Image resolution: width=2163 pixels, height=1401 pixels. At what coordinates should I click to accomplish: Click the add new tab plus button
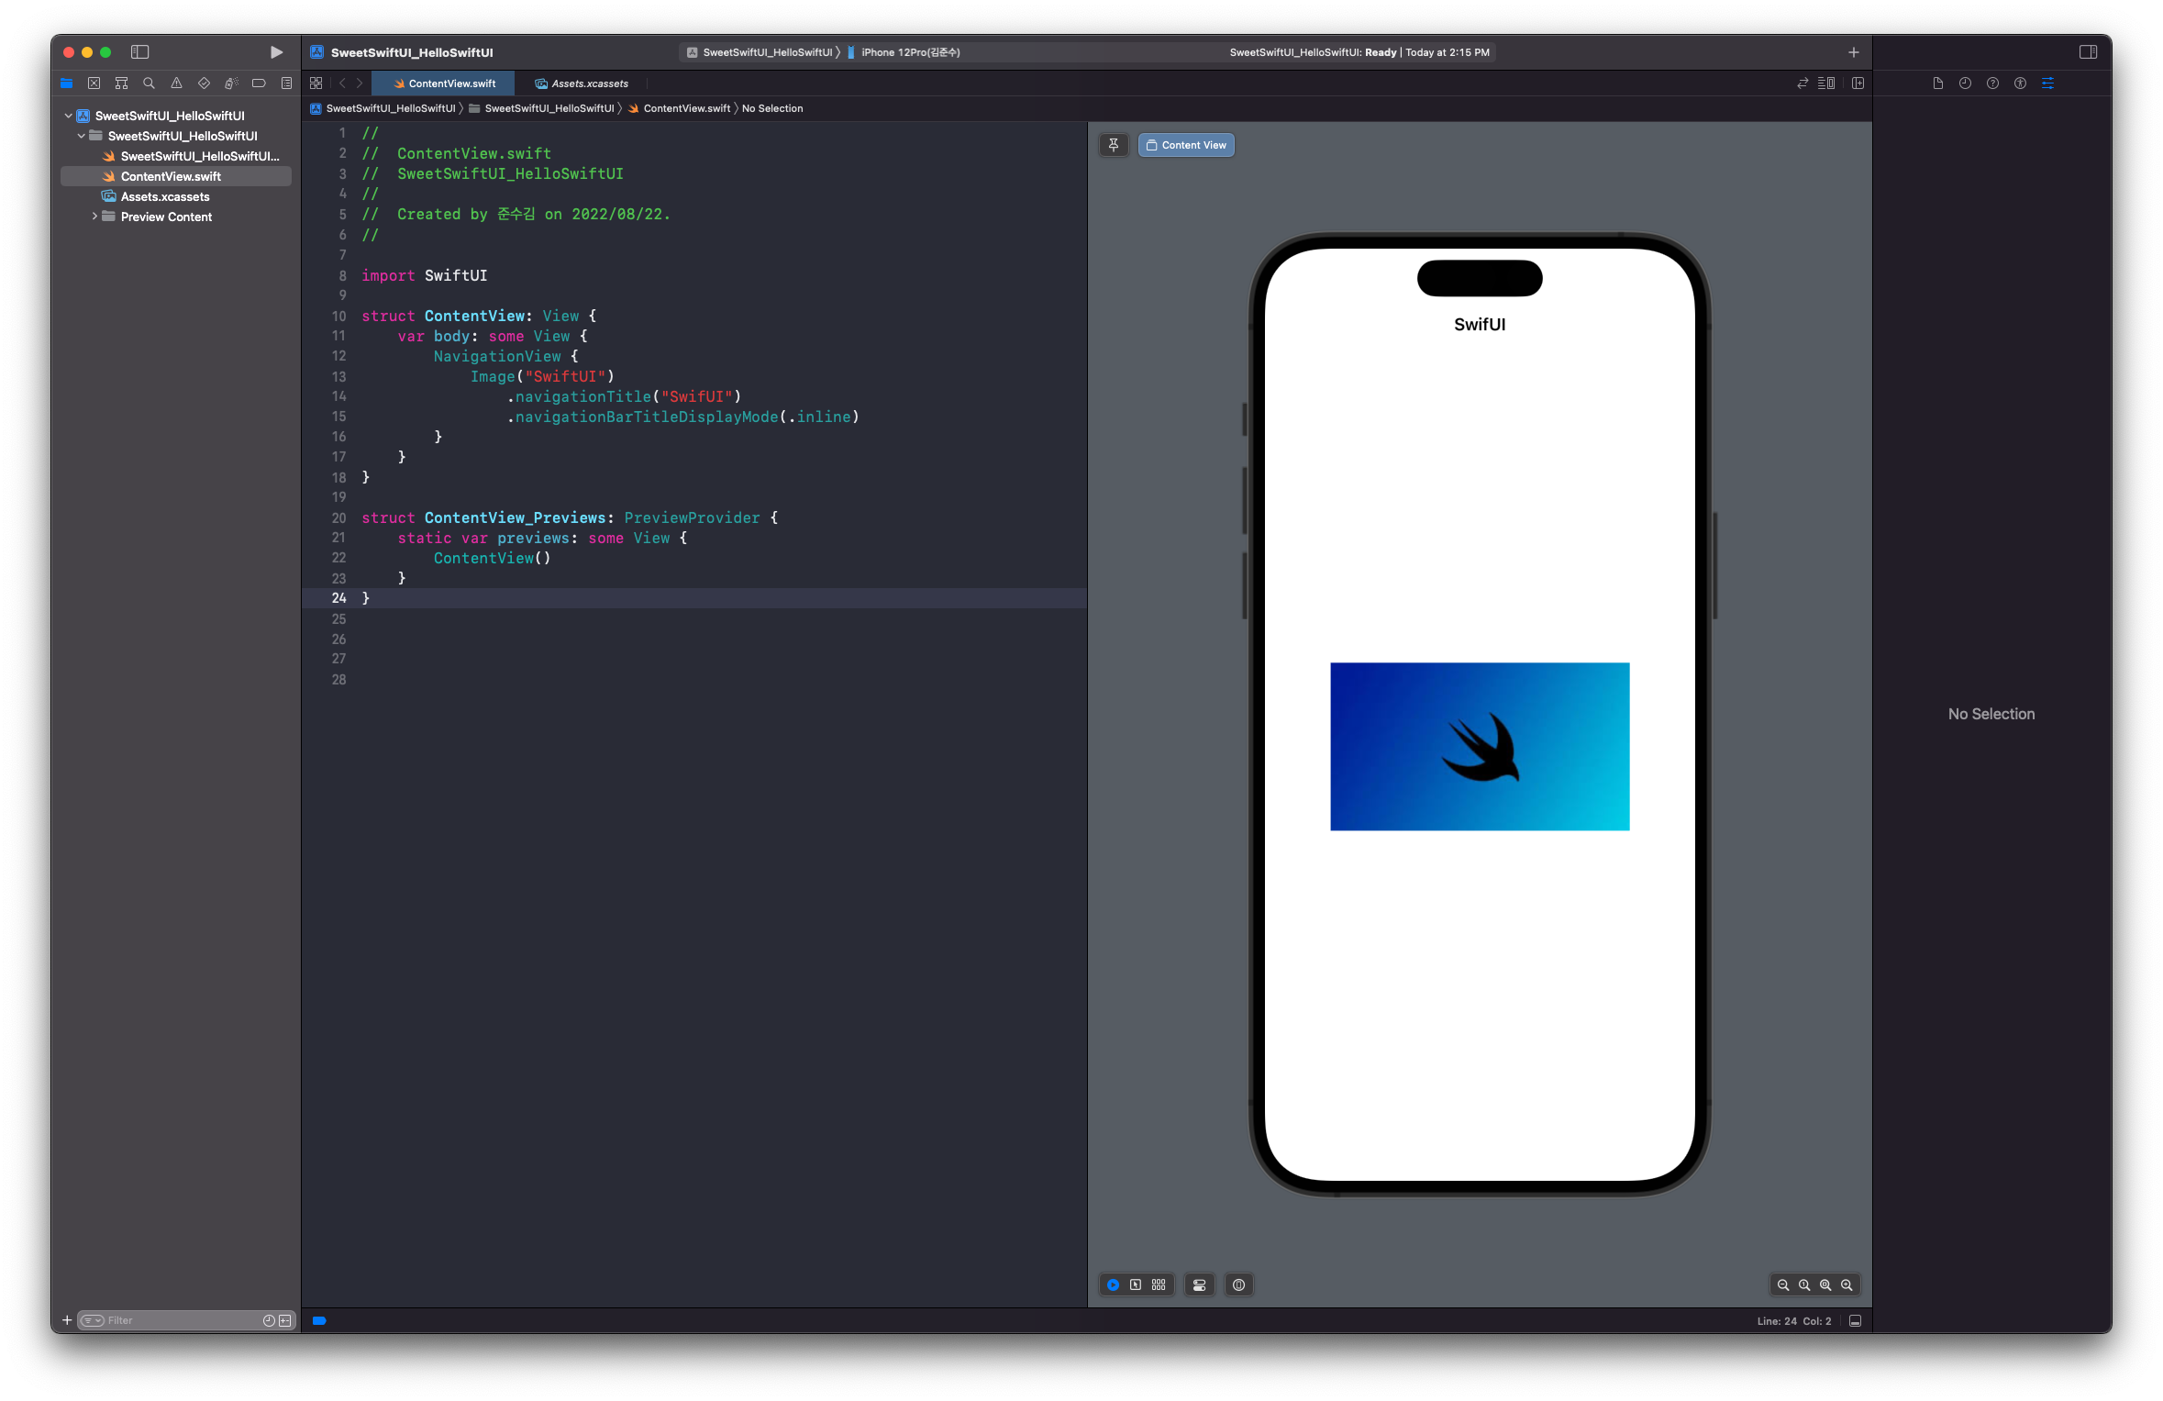coord(1853,52)
